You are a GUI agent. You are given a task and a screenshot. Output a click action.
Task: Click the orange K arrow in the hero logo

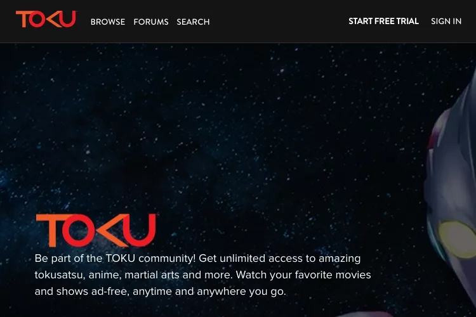pos(110,231)
